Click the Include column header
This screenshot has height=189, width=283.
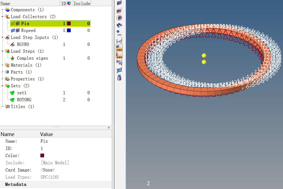(x=82, y=3)
